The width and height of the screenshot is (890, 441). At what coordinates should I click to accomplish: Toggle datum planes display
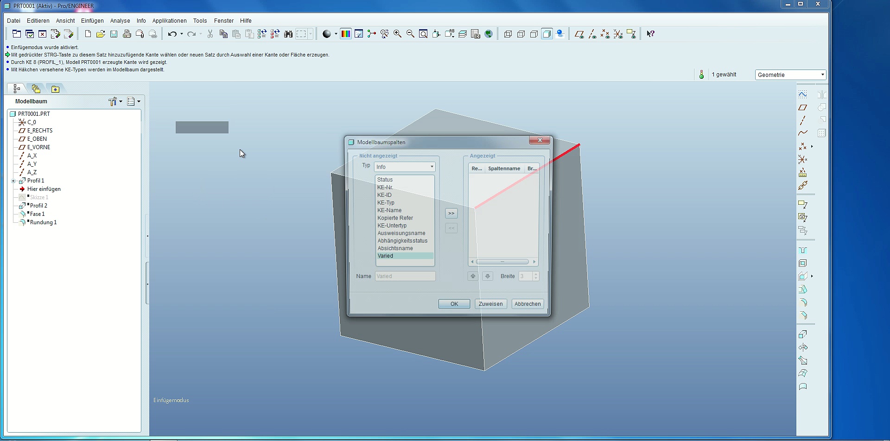pyautogui.click(x=579, y=34)
